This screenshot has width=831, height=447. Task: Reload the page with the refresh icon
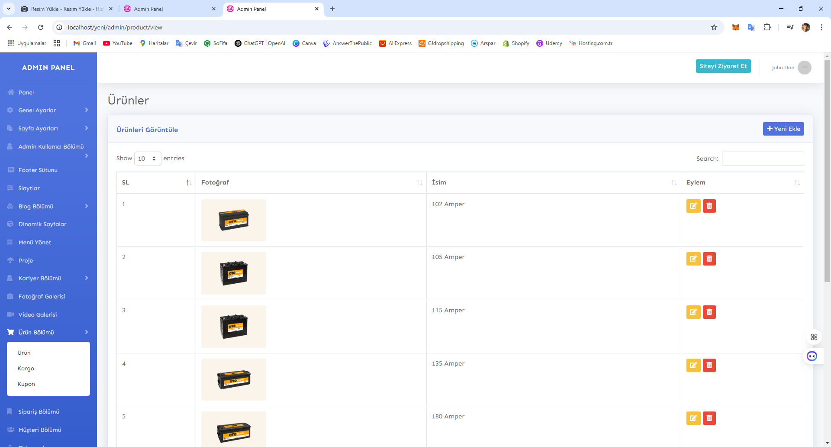[41, 27]
